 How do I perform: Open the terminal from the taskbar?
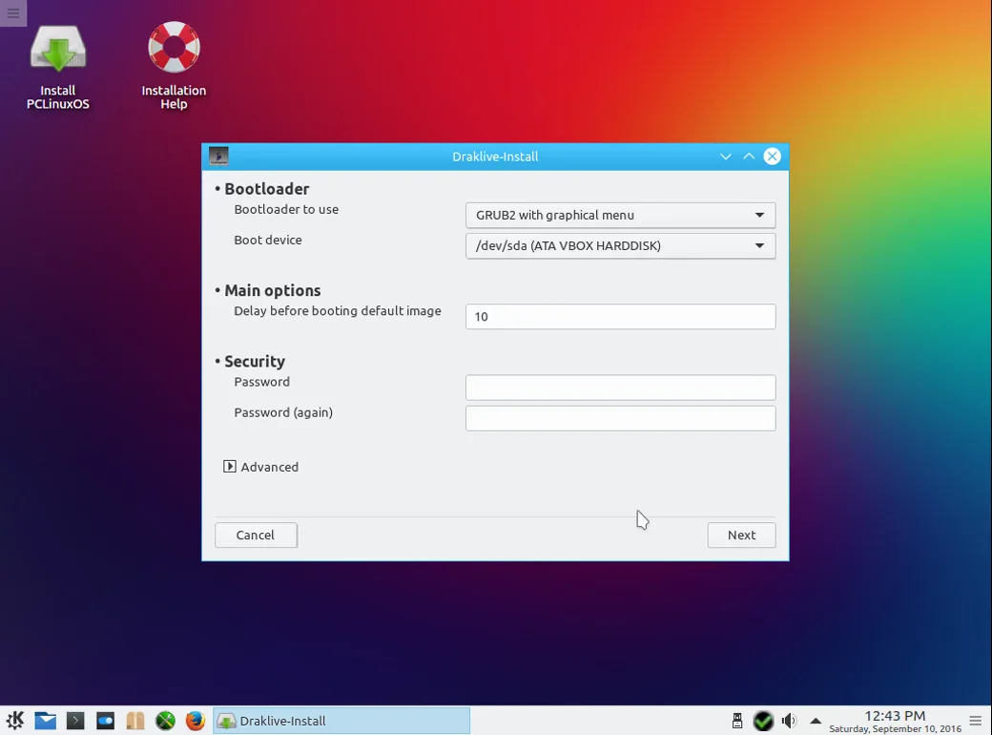(75, 721)
